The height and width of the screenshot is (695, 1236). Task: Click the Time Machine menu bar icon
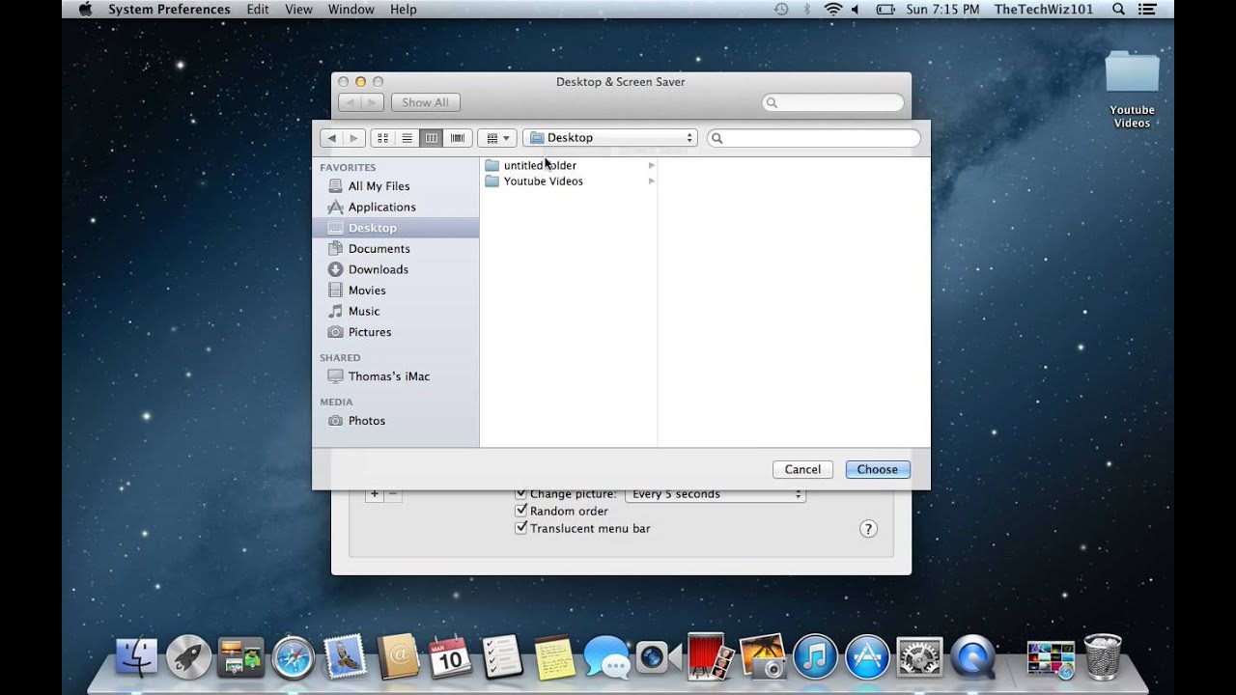point(781,10)
